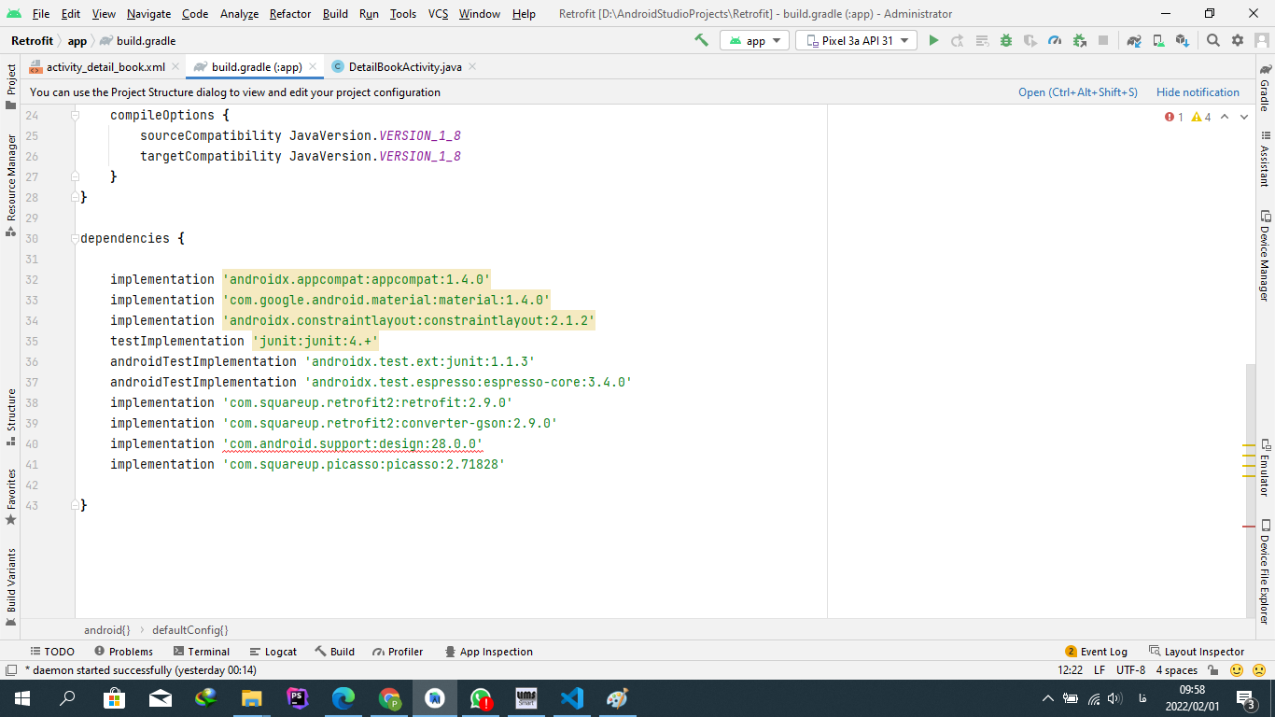
Task: Open the Layout Inspector tool window
Action: coord(1197,652)
